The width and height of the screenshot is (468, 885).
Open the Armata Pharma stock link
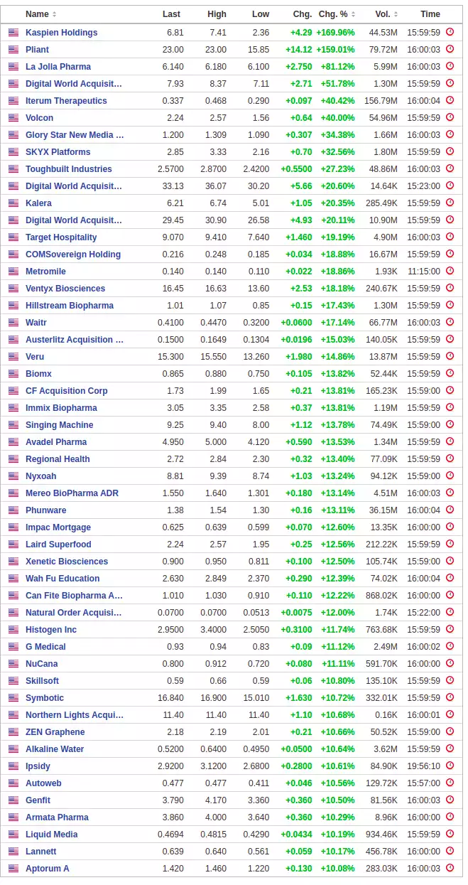[x=57, y=817]
